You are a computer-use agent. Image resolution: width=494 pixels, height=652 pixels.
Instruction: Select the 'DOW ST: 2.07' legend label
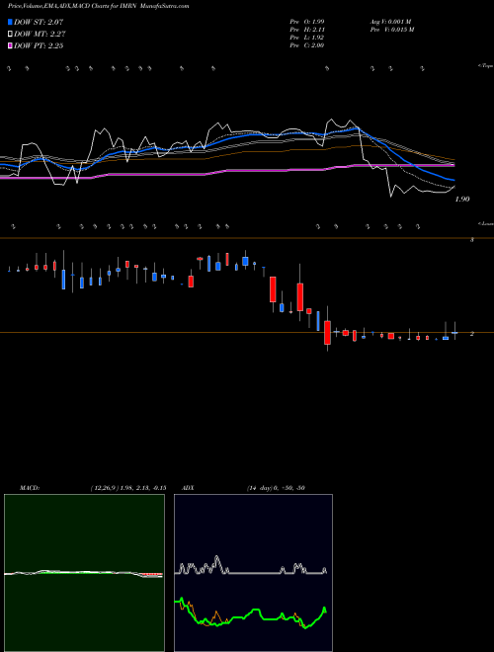tap(39, 22)
